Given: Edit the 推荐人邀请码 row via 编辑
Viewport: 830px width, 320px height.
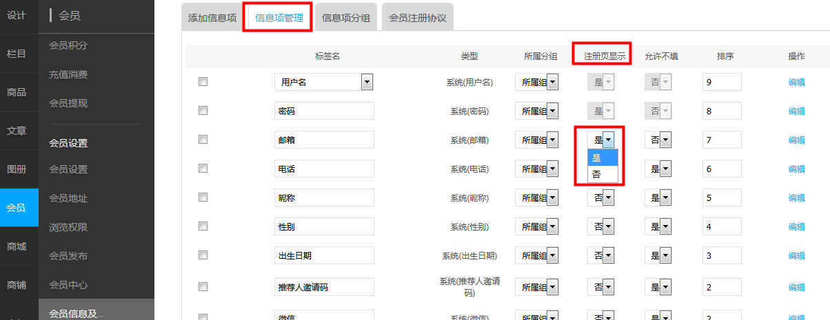Looking at the screenshot, I should 796,288.
